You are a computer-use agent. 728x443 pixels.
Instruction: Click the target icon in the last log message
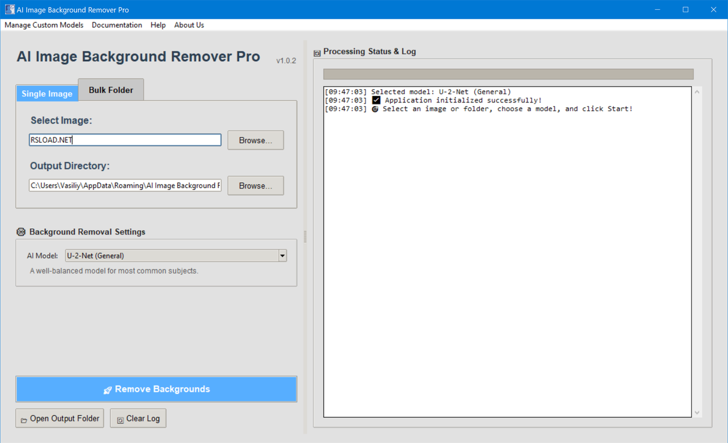(x=376, y=109)
